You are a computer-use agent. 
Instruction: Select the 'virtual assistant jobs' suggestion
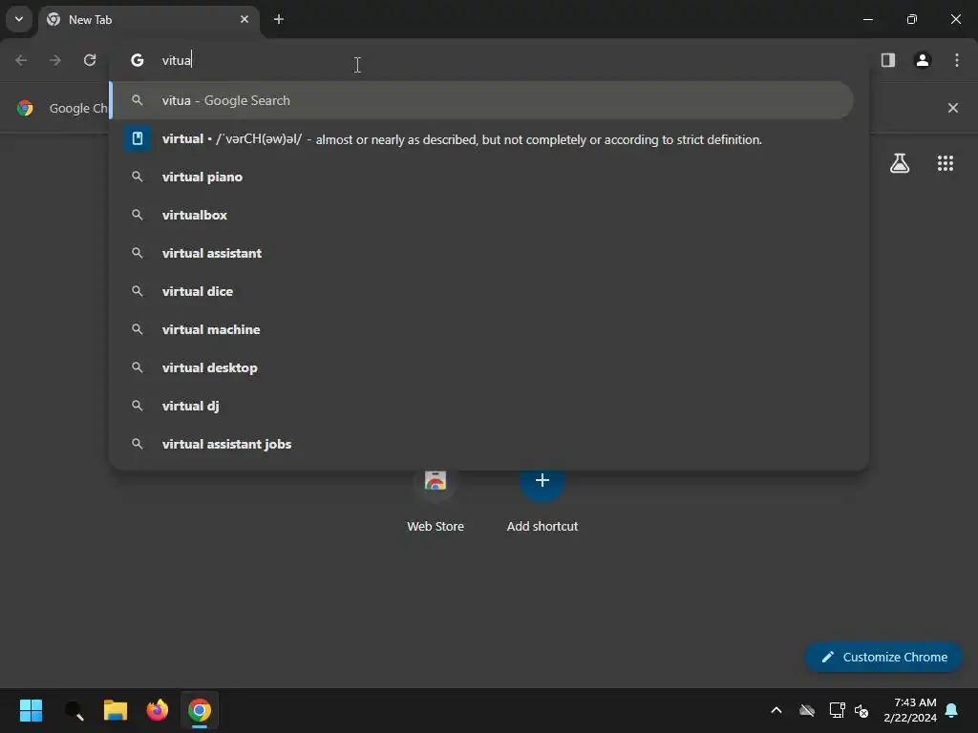click(481, 444)
